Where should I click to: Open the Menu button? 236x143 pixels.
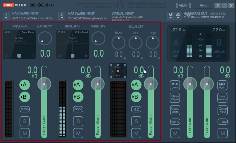tap(203, 6)
